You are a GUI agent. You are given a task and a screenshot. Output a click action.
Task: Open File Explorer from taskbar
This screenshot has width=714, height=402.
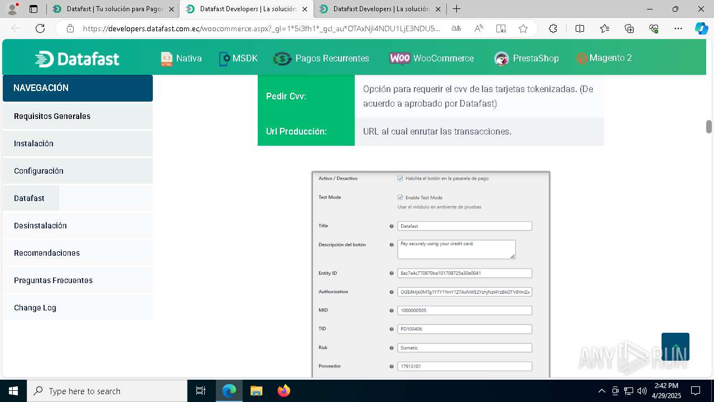256,391
